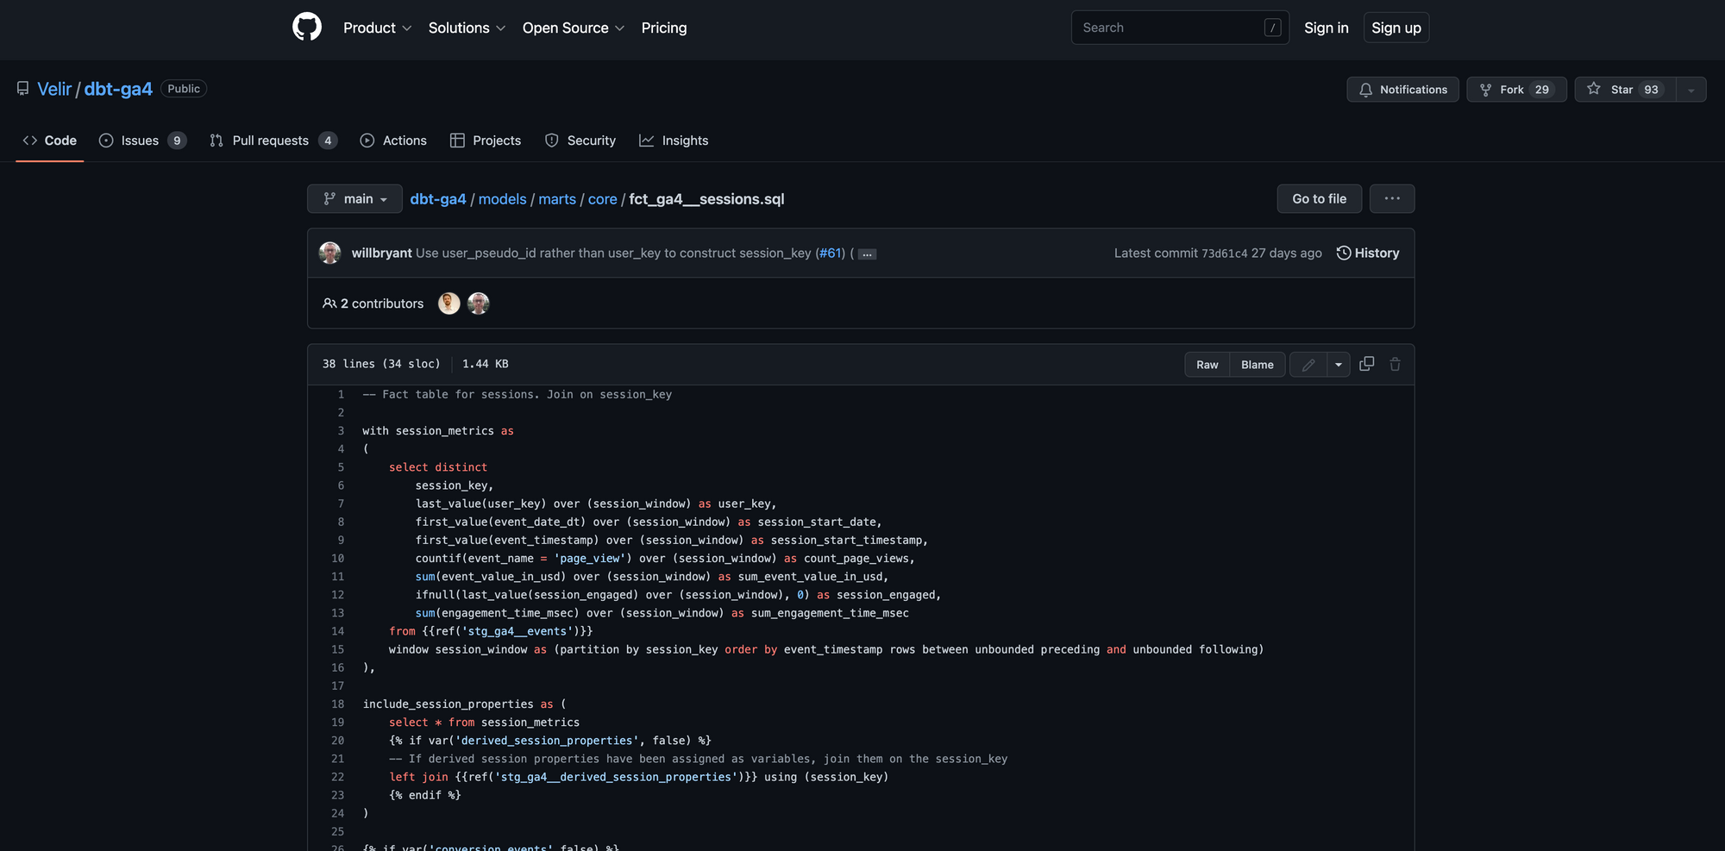The width and height of the screenshot is (1725, 851).
Task: Open the Projects tab
Action: pyautogui.click(x=486, y=141)
